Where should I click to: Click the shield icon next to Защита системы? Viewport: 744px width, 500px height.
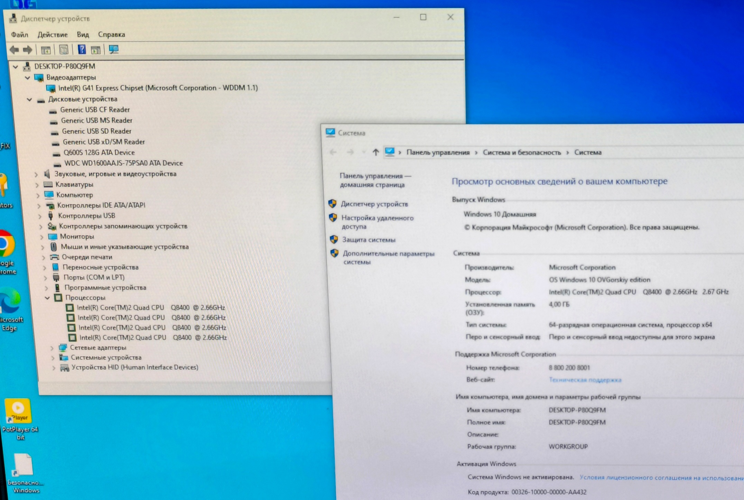tap(334, 239)
